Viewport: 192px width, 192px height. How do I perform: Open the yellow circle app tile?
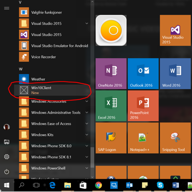(111, 30)
